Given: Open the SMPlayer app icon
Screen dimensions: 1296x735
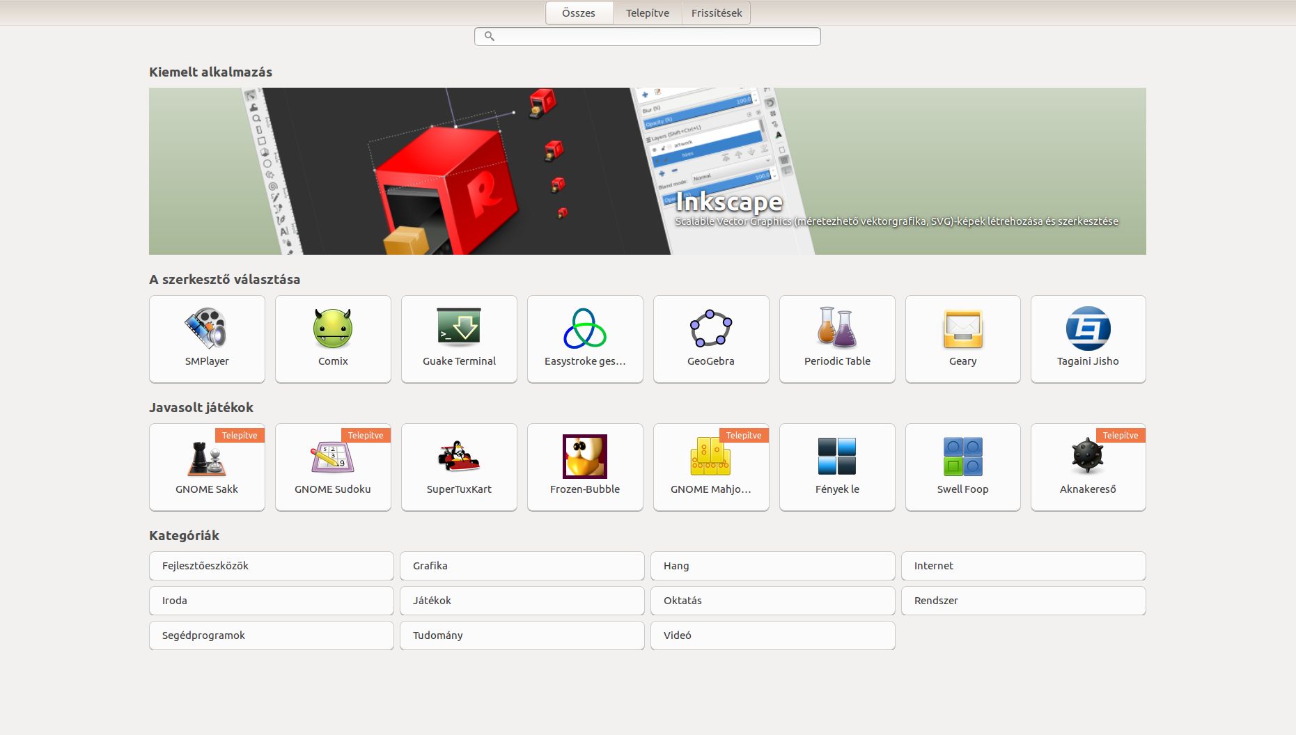Looking at the screenshot, I should tap(207, 328).
